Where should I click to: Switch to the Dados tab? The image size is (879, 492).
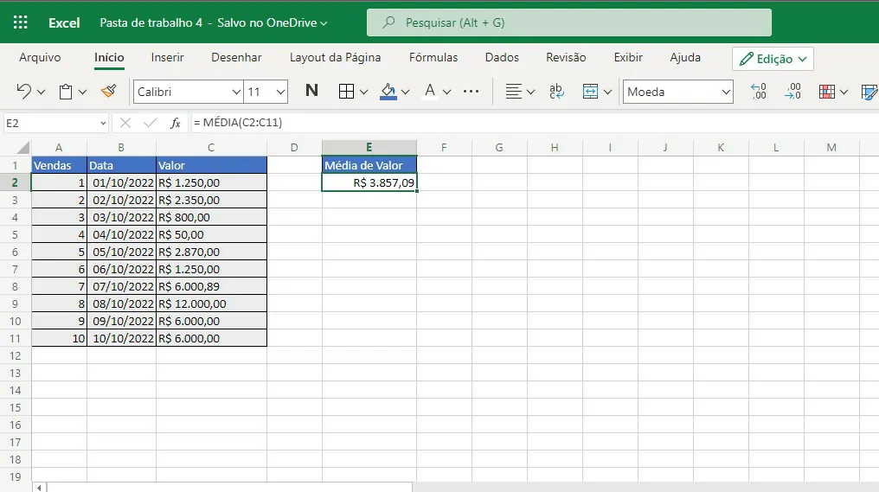[502, 57]
